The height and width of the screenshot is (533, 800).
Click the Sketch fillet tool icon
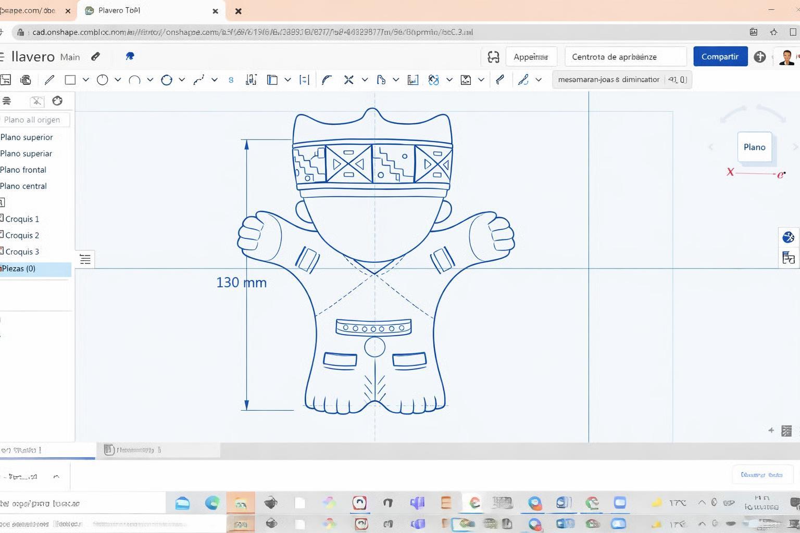327,80
